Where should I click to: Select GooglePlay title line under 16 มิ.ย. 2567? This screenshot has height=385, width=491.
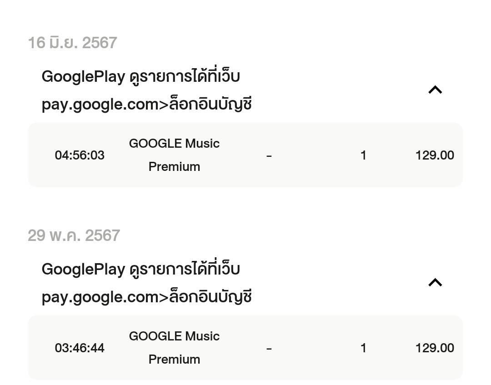click(140, 76)
